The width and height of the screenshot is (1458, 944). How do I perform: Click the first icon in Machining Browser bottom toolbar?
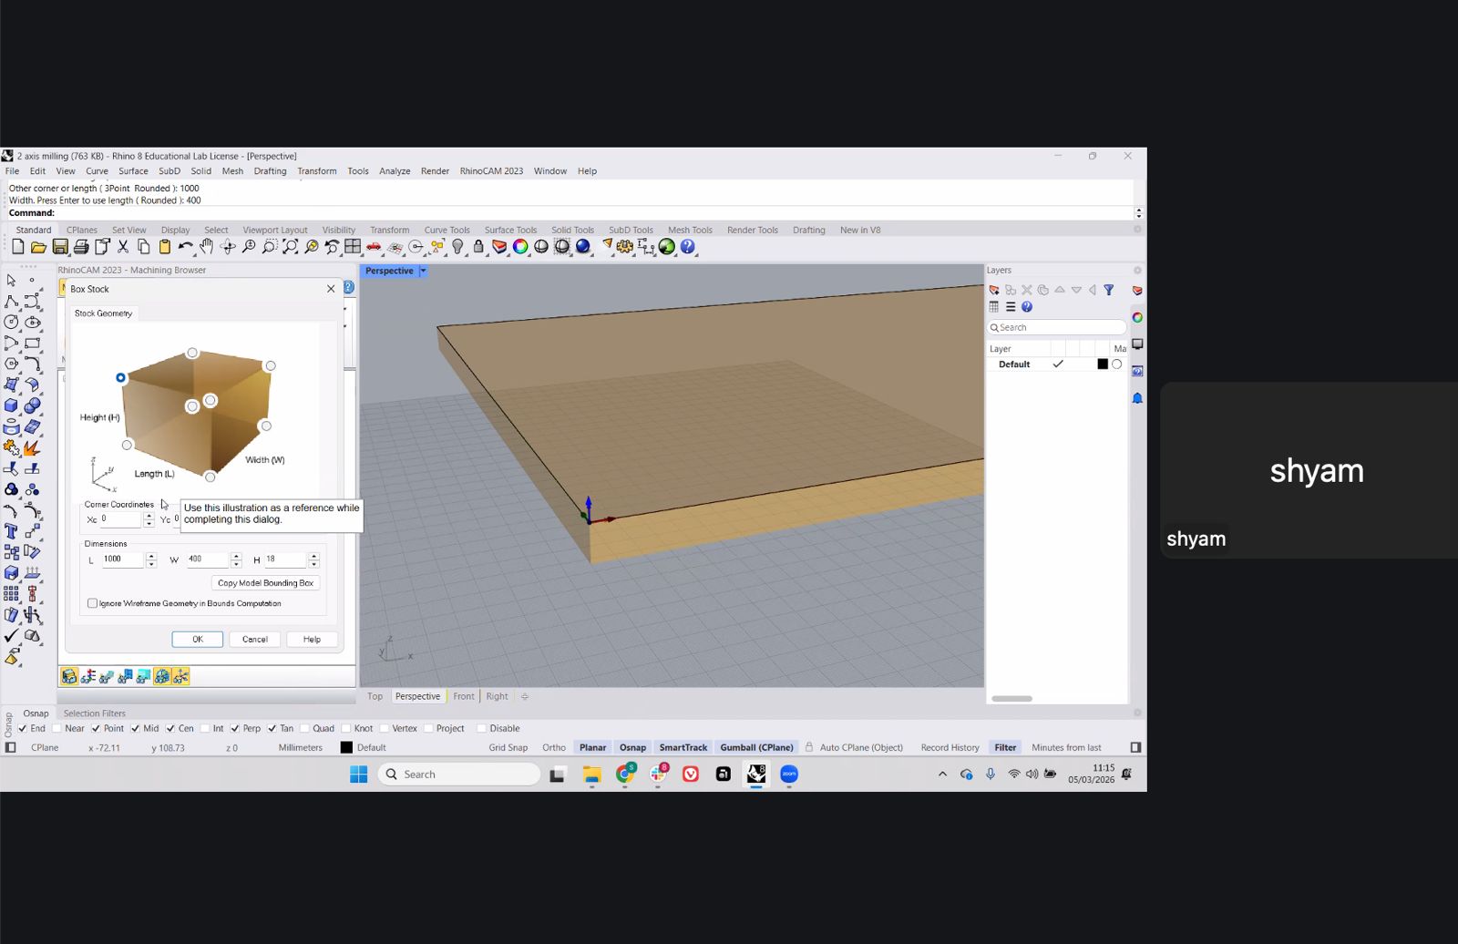[69, 676]
